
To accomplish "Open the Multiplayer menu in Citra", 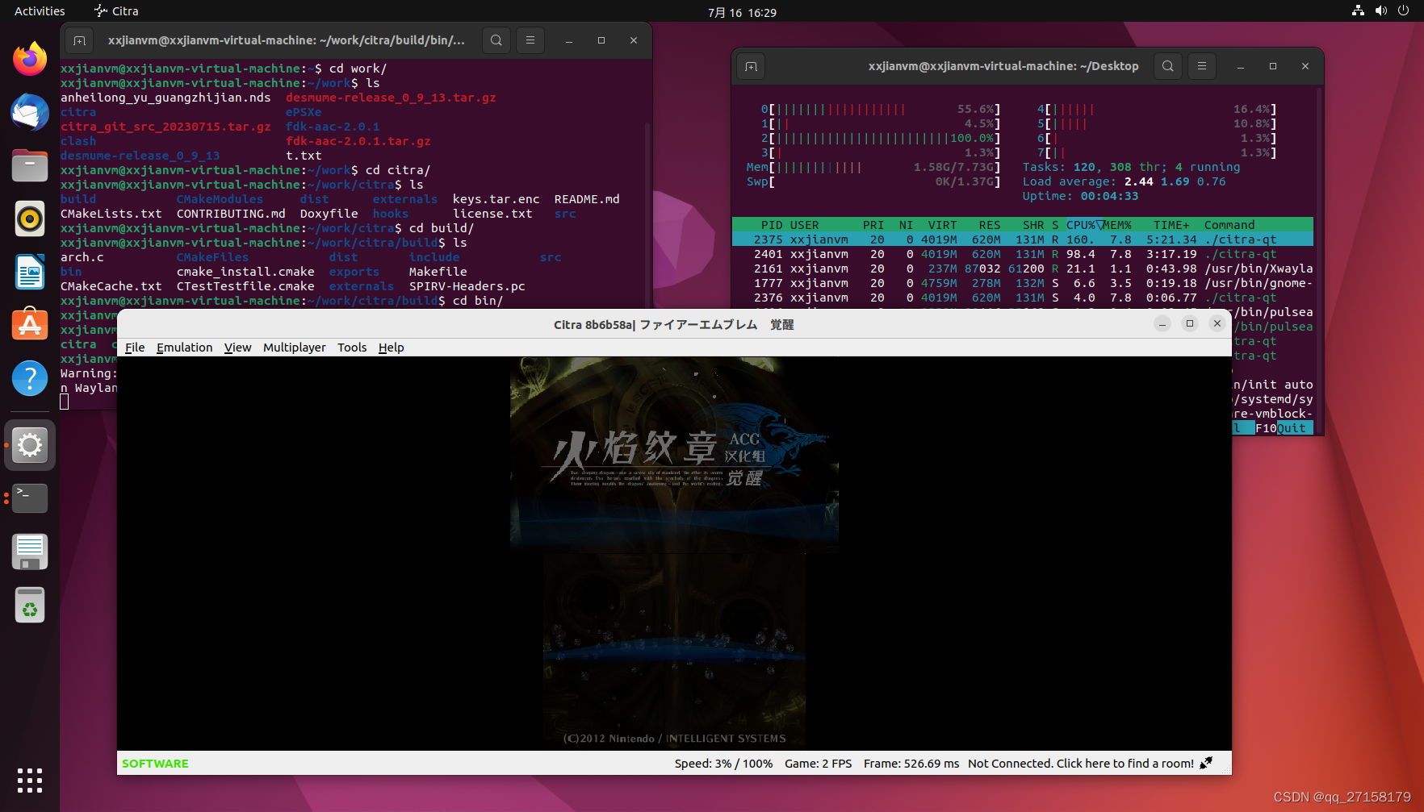I will coord(294,348).
